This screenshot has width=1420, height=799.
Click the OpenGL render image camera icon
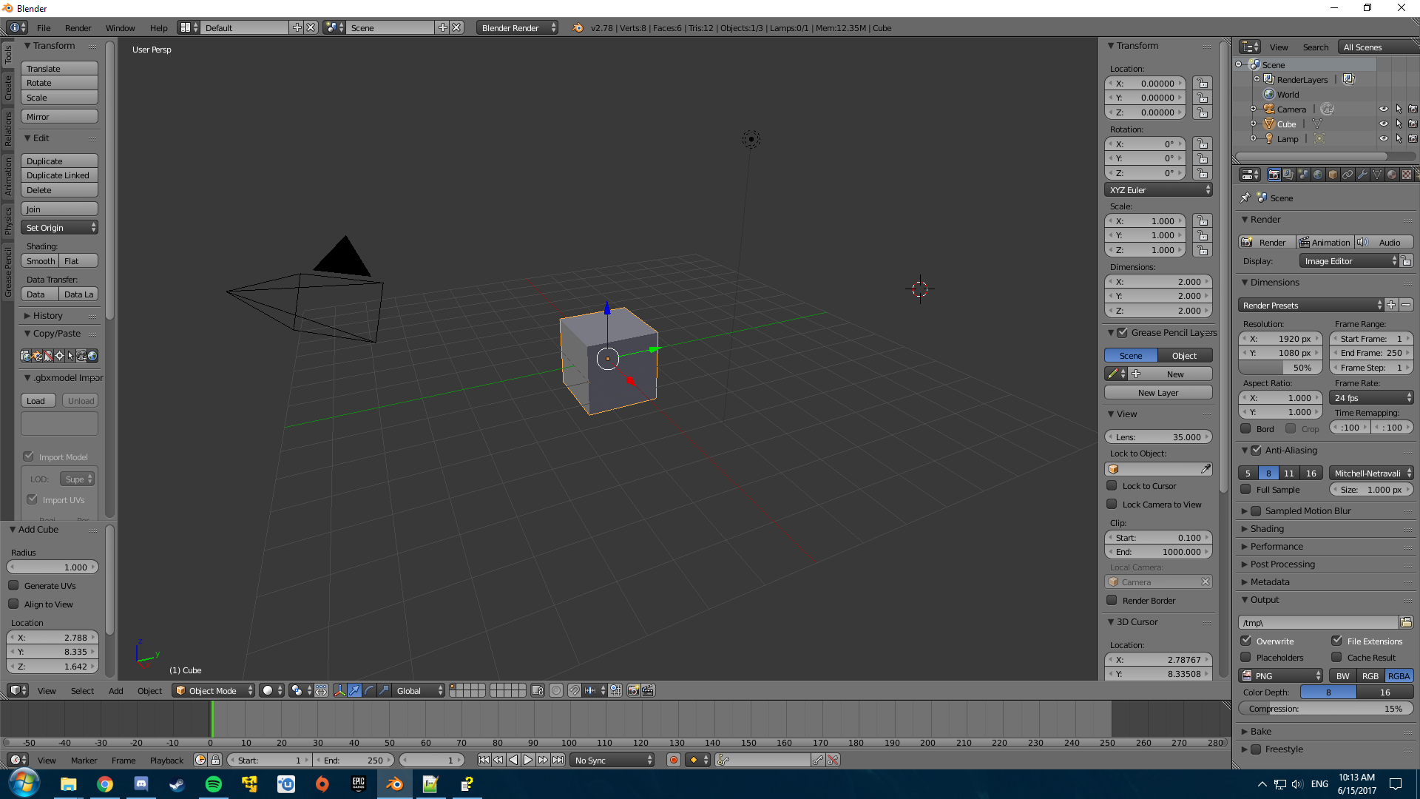click(x=633, y=690)
